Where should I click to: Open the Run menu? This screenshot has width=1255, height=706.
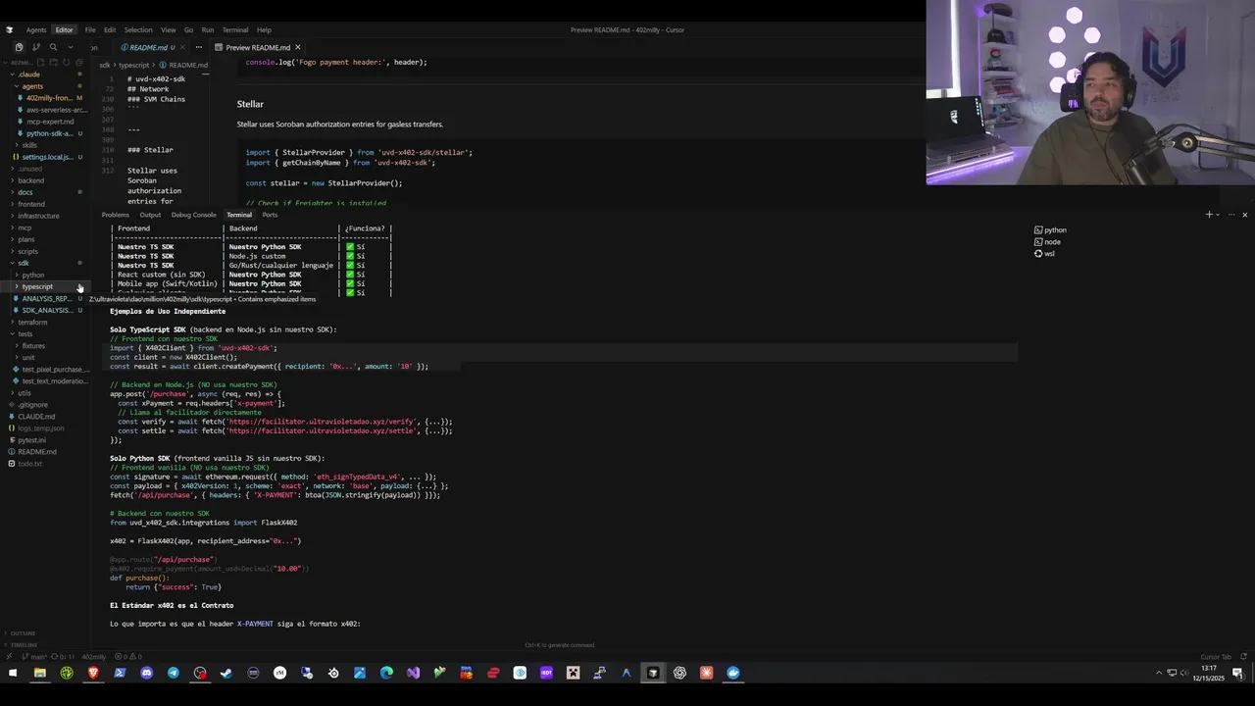click(208, 29)
